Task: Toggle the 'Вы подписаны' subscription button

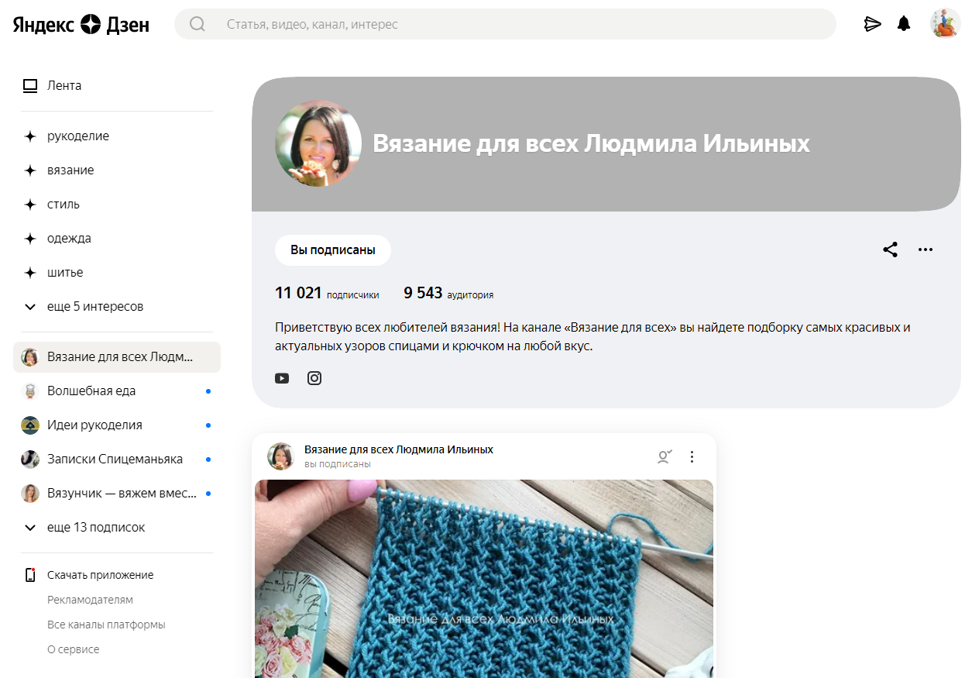Action: tap(333, 250)
